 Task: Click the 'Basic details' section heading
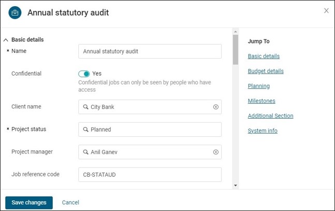27,40
